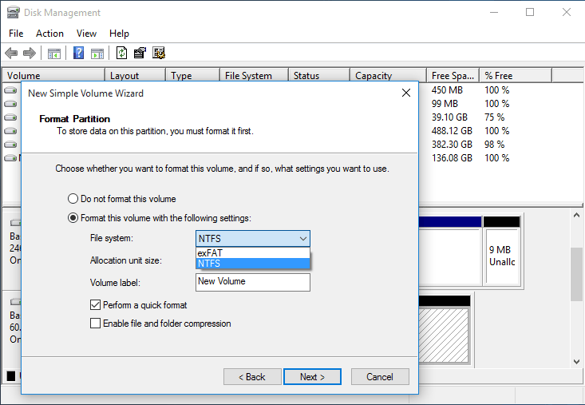
Task: Select the drive icon in the 39.10 GB row
Action: 10,117
